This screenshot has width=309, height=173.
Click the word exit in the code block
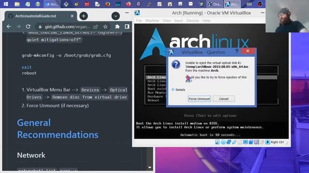[x=27, y=67]
